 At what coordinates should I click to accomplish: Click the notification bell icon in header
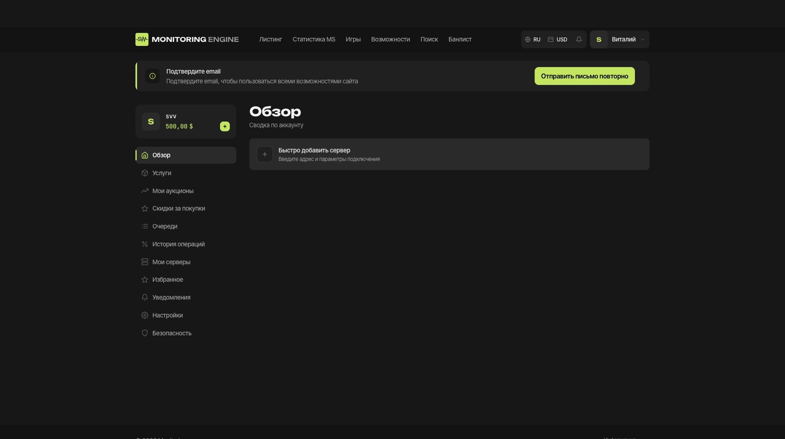pos(579,39)
